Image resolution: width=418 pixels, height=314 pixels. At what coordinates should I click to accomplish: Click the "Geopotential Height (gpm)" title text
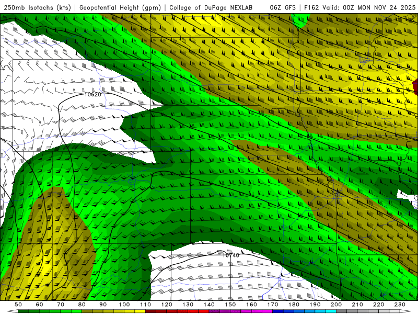(x=120, y=8)
